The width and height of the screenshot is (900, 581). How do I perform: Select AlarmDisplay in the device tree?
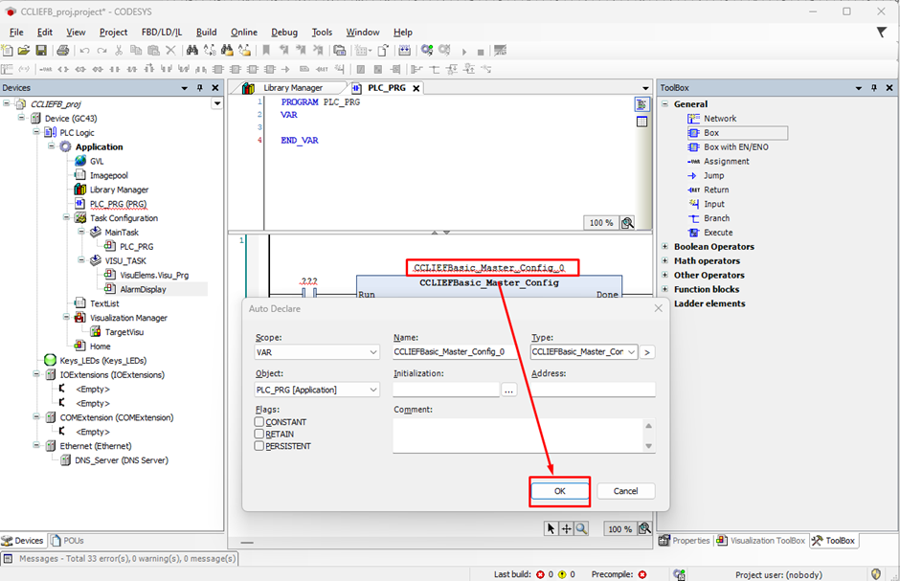(x=143, y=289)
